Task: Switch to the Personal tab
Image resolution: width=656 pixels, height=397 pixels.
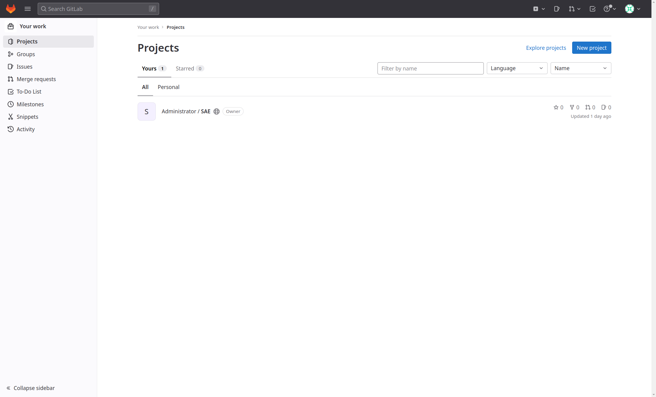Action: 169,87
